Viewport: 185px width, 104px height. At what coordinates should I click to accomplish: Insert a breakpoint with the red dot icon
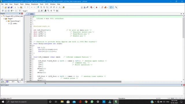click(96, 7)
